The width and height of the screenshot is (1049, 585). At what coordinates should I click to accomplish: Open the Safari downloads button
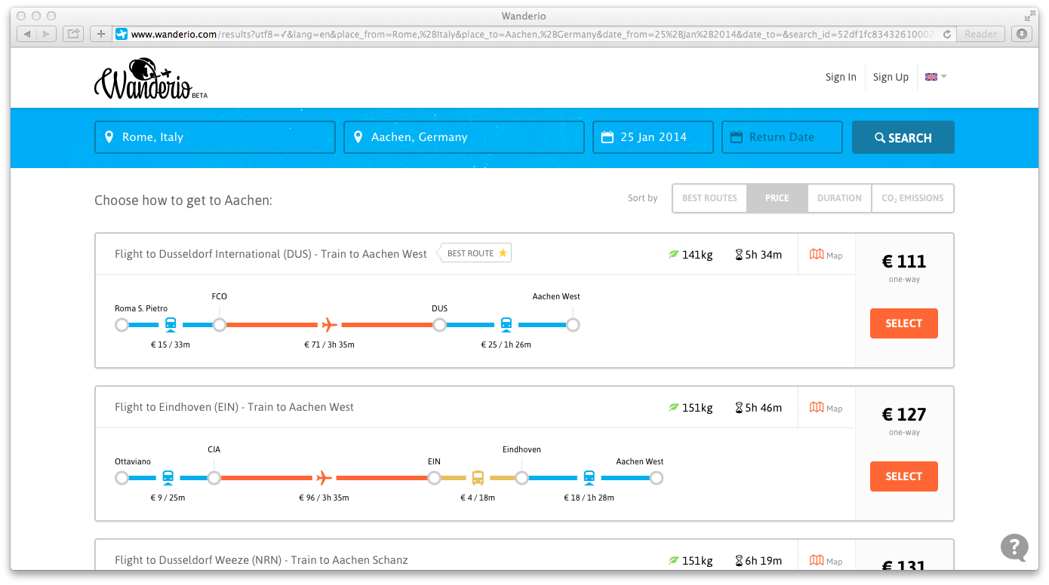coord(1021,34)
